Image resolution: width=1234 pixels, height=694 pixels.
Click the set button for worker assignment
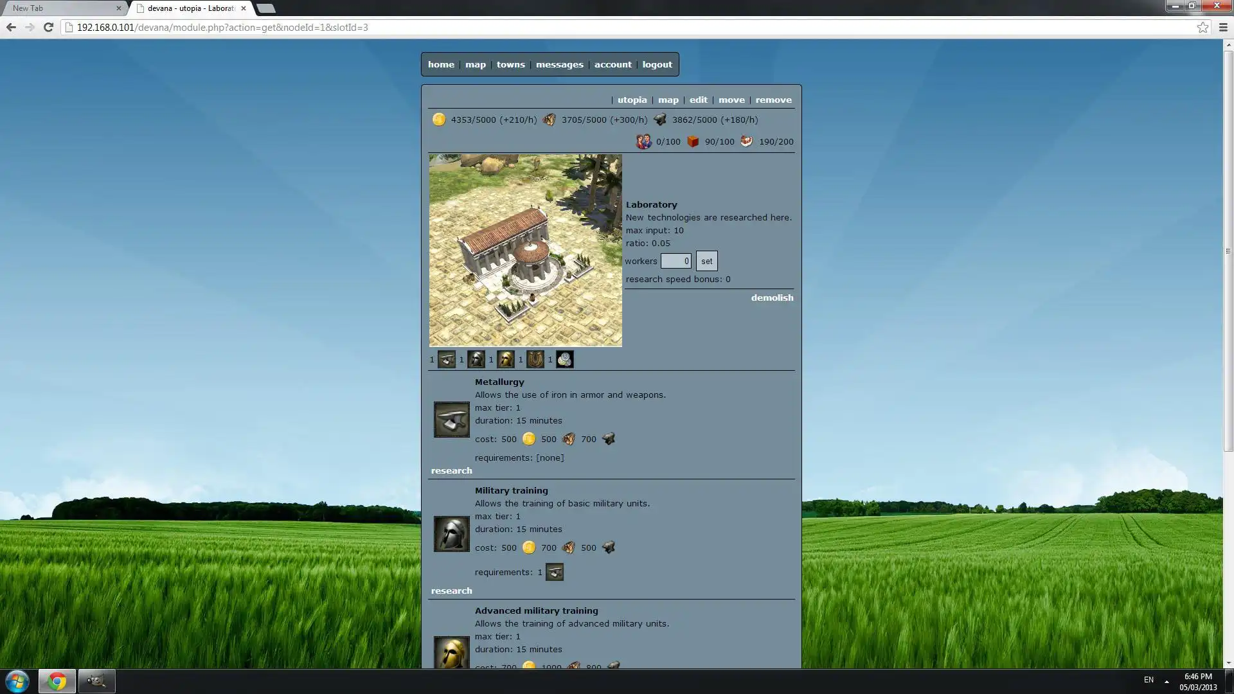pos(706,260)
